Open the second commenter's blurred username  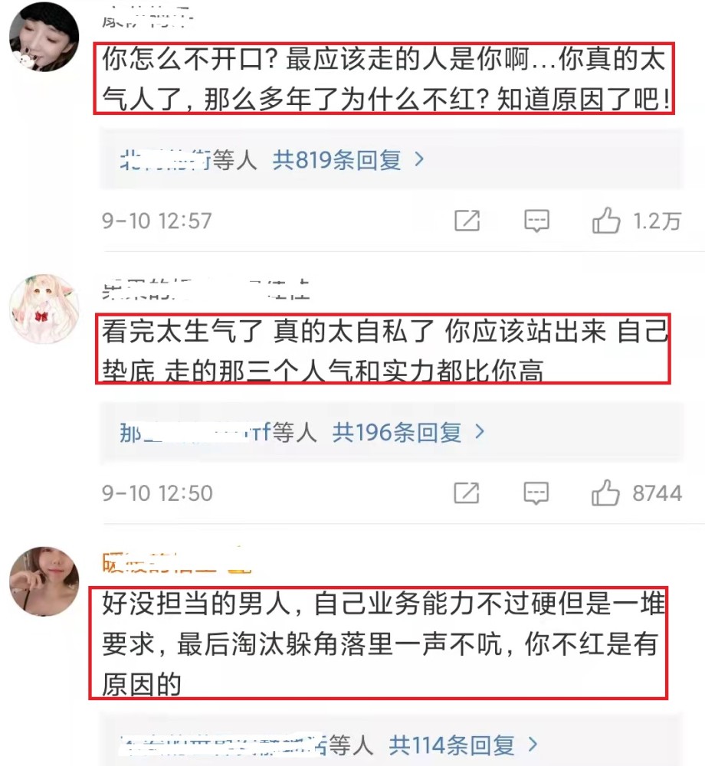pyautogui.click(x=205, y=290)
